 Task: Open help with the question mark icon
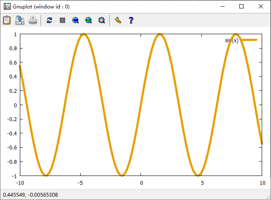point(131,20)
